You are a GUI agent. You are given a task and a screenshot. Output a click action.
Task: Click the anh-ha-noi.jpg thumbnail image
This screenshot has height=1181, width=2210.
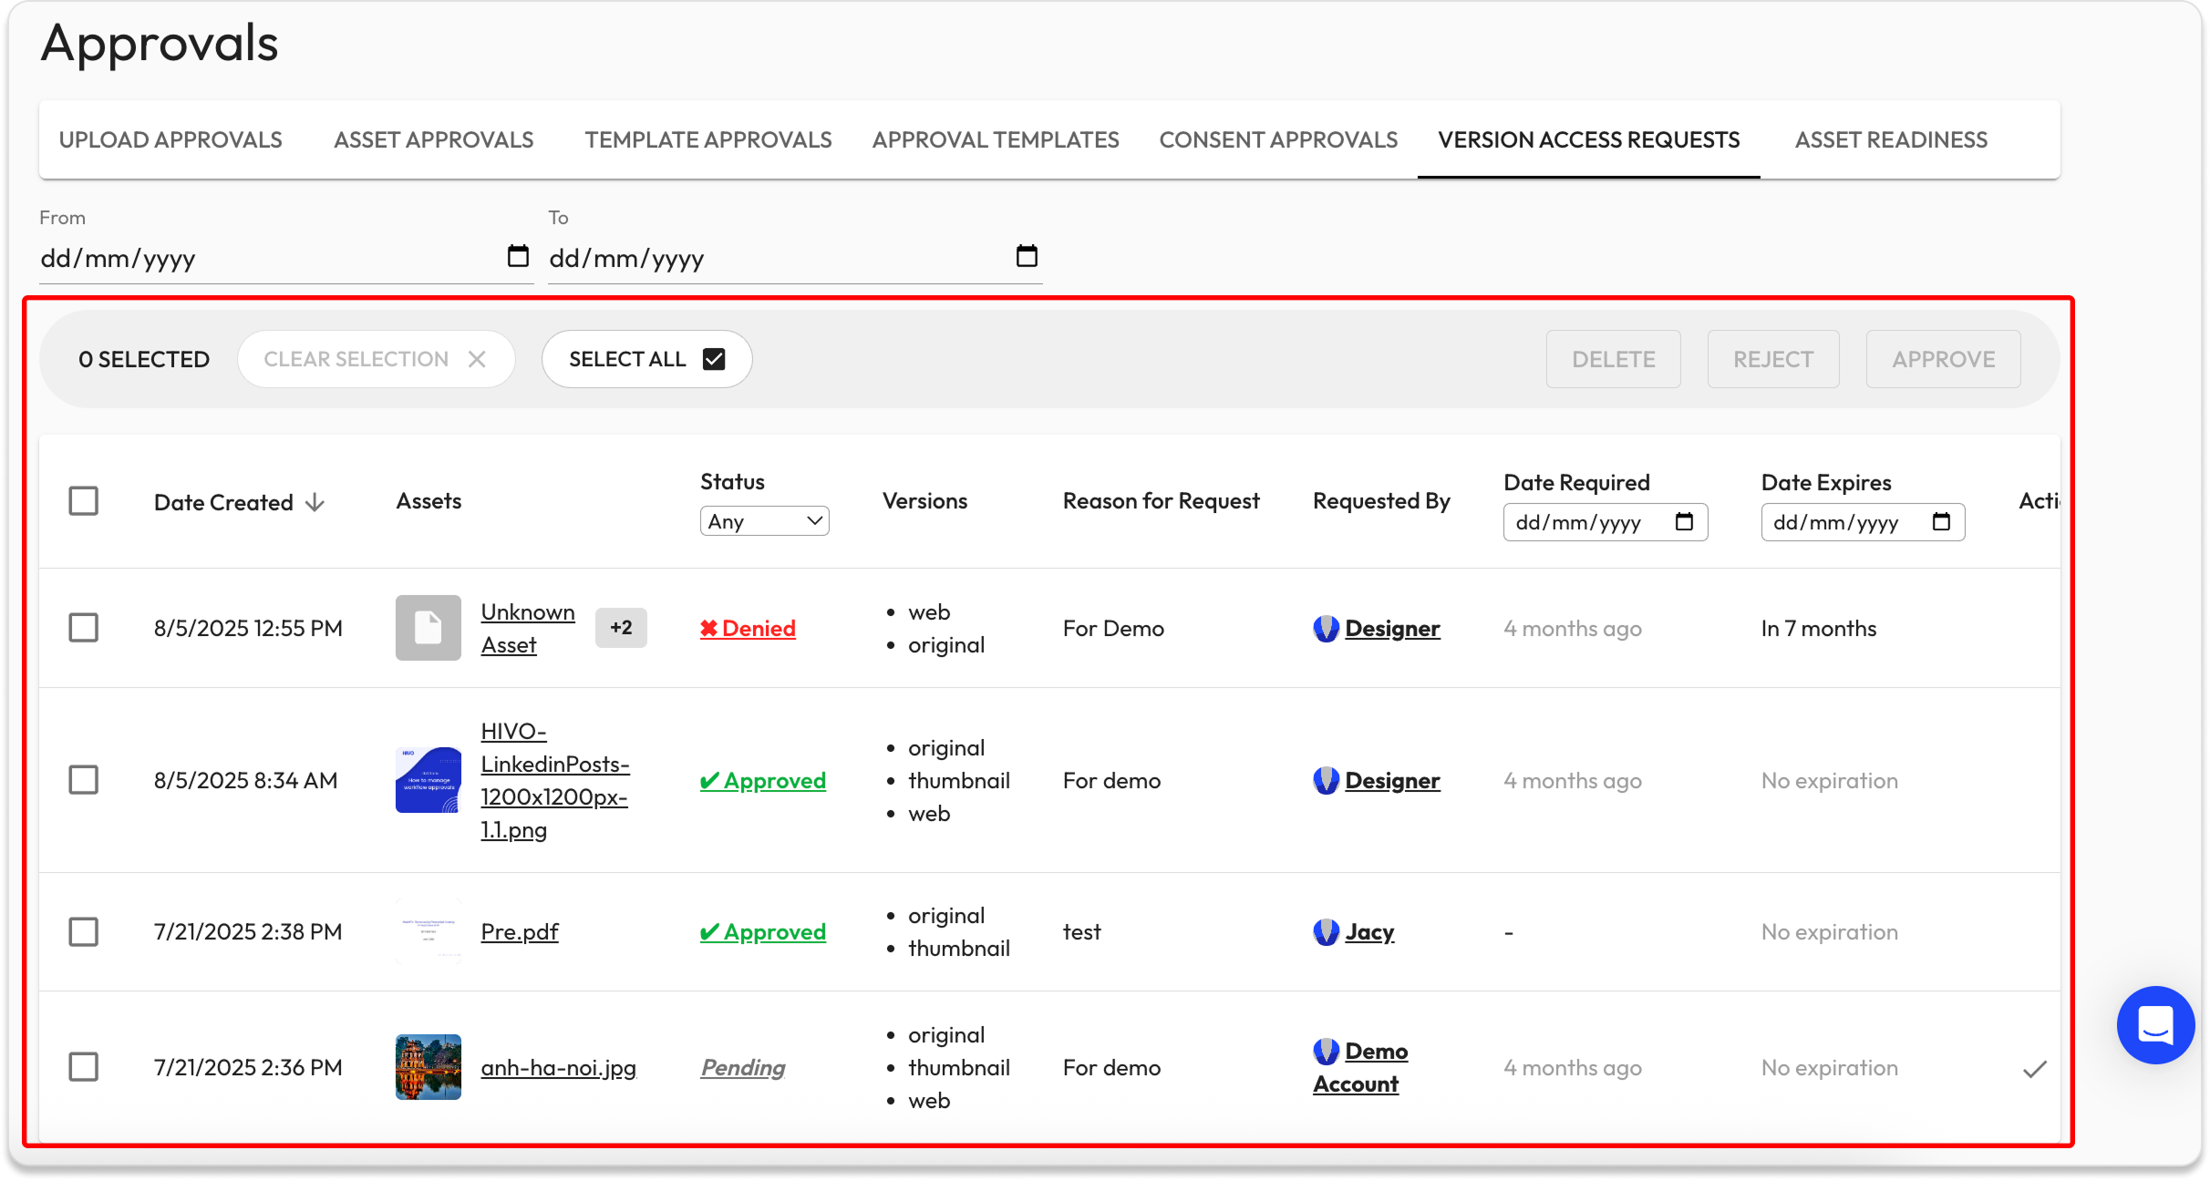click(429, 1067)
